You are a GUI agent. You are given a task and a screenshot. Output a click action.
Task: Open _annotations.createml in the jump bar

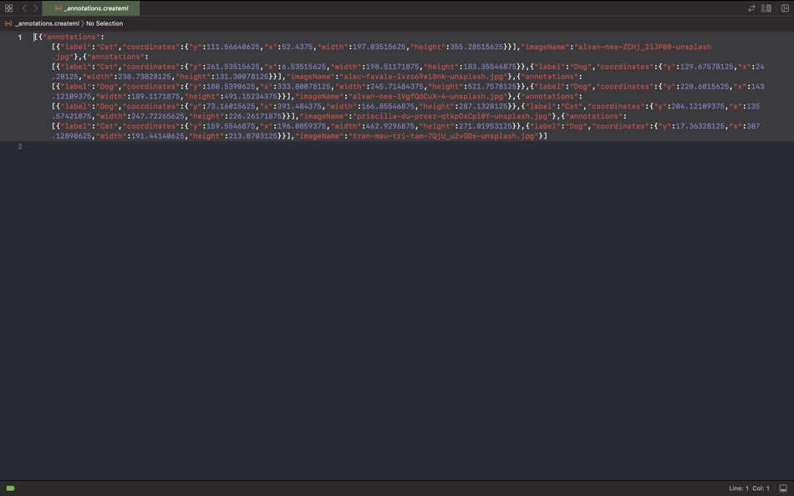47,23
